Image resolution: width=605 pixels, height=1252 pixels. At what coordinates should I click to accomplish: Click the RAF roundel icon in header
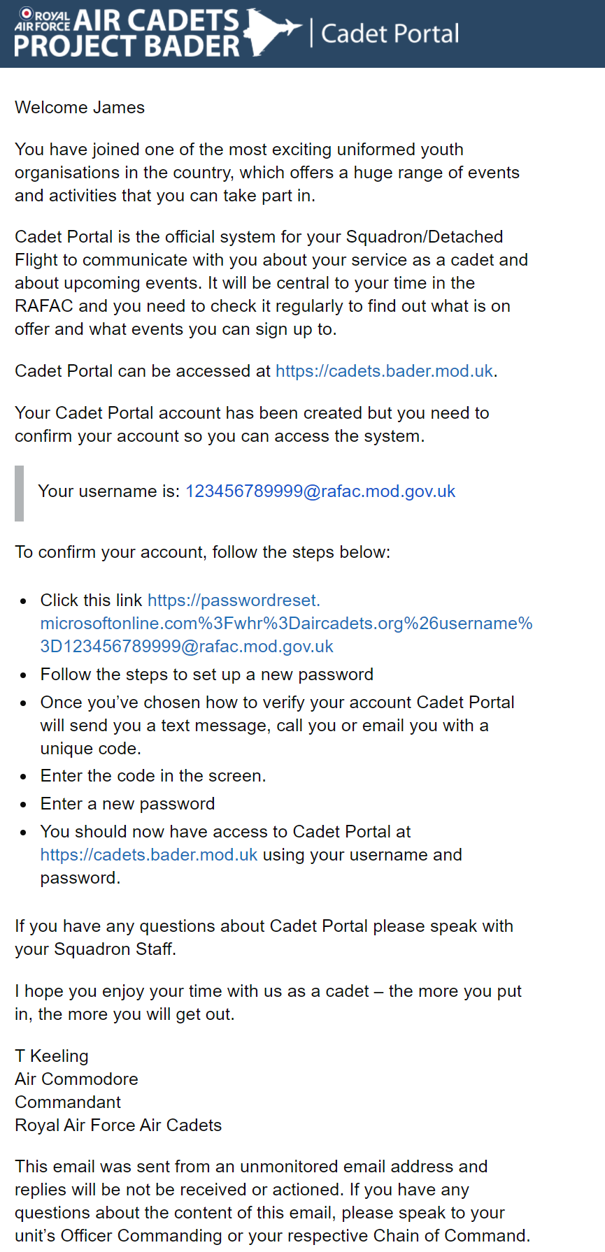click(27, 14)
